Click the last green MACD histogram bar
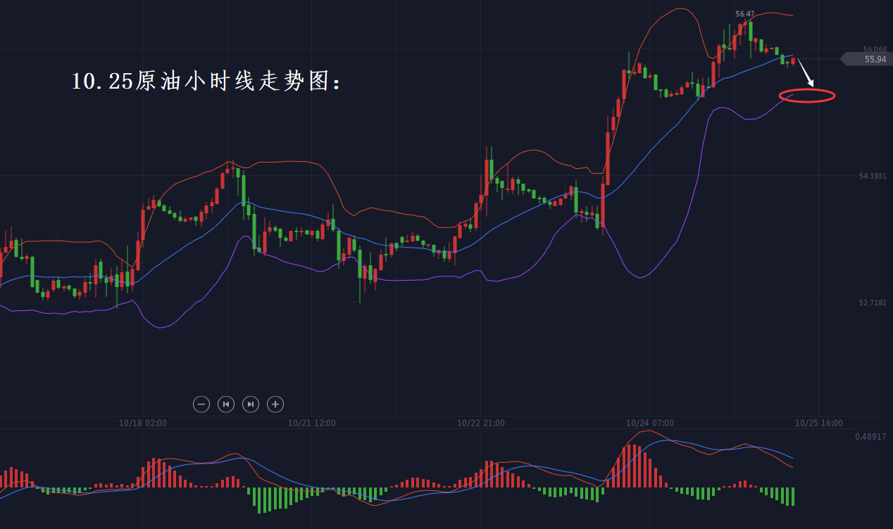Screen dimensions: 893x529 tap(793, 496)
